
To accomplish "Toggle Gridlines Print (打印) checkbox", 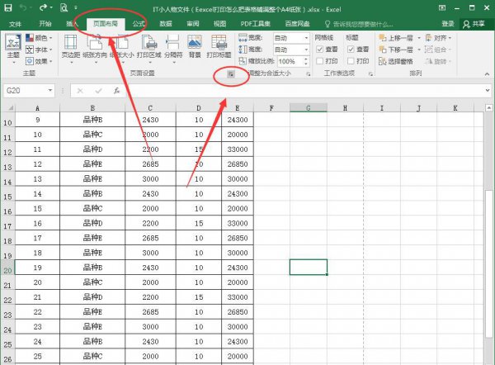I will click(x=320, y=61).
